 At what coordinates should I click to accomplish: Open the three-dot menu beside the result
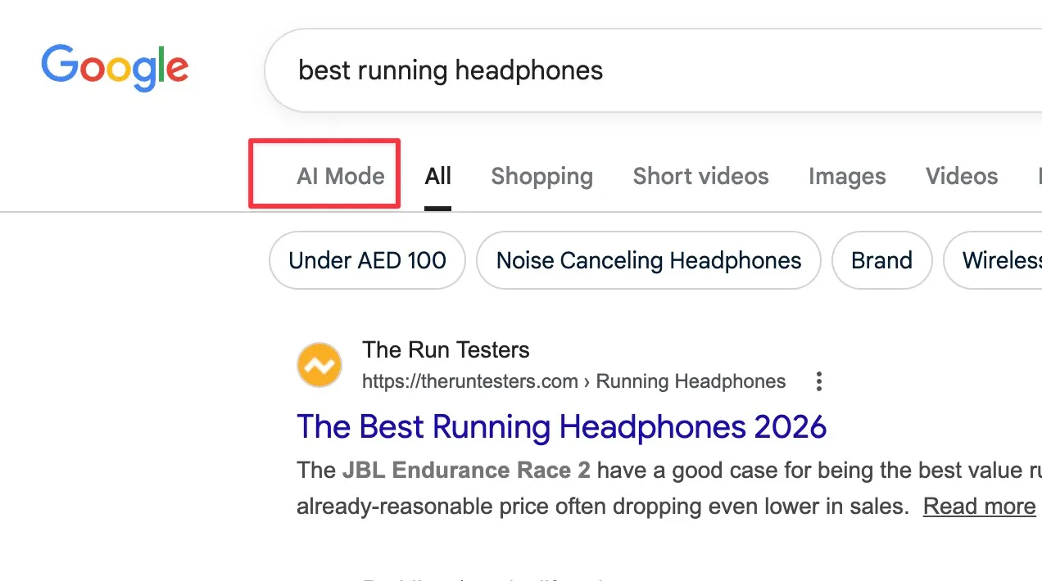(818, 381)
